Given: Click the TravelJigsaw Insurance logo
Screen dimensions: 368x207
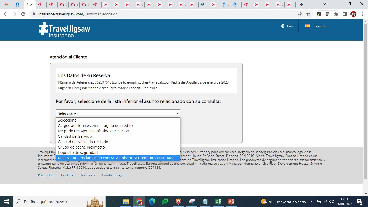Looking at the screenshot, I should (x=65, y=30).
